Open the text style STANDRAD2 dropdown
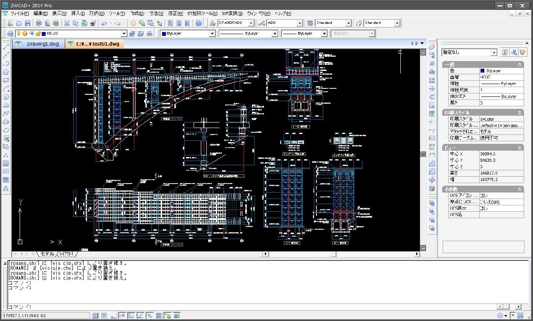This screenshot has width=533, height=321. [251, 23]
